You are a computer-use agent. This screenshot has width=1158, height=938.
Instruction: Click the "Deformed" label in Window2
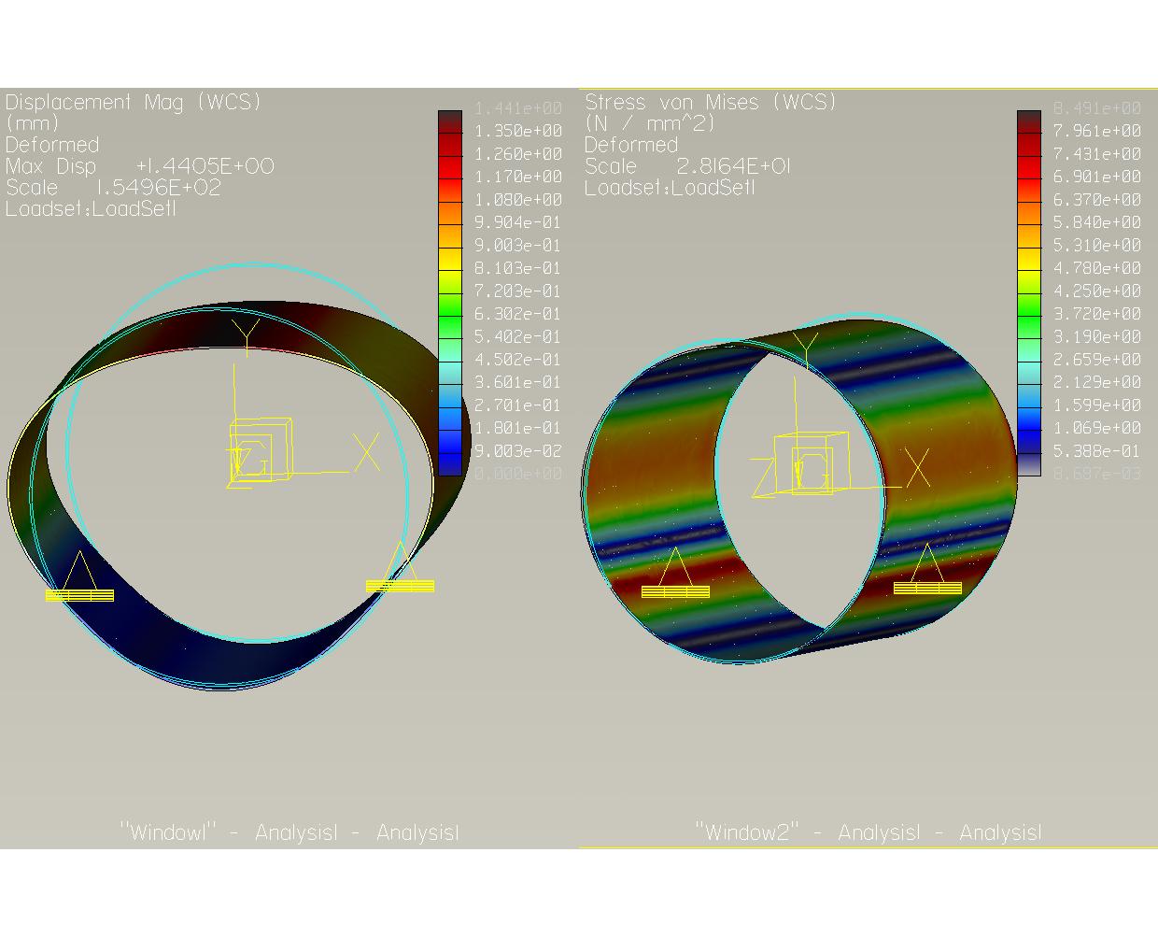click(631, 145)
